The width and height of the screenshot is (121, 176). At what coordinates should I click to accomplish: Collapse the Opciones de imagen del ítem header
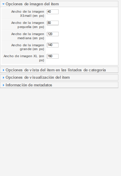tap(59, 4)
